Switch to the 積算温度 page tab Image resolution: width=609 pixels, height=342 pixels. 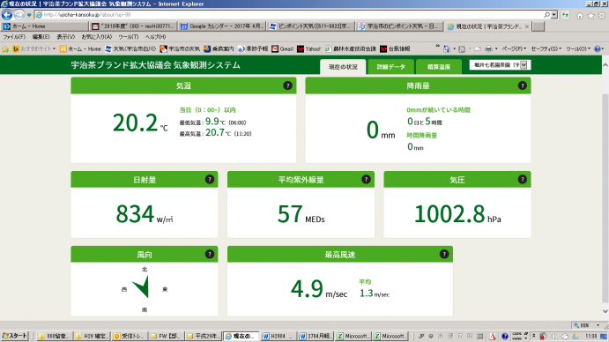pos(439,67)
